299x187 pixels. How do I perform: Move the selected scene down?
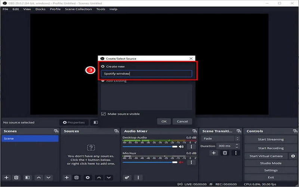pyautogui.click(x=49, y=177)
